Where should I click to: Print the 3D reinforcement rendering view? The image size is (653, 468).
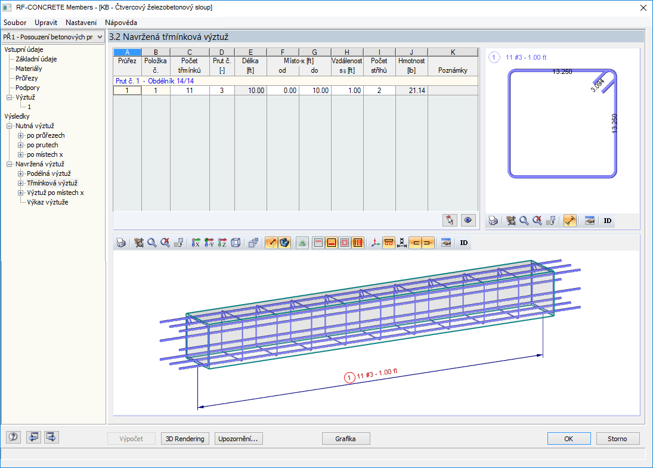[x=121, y=243]
